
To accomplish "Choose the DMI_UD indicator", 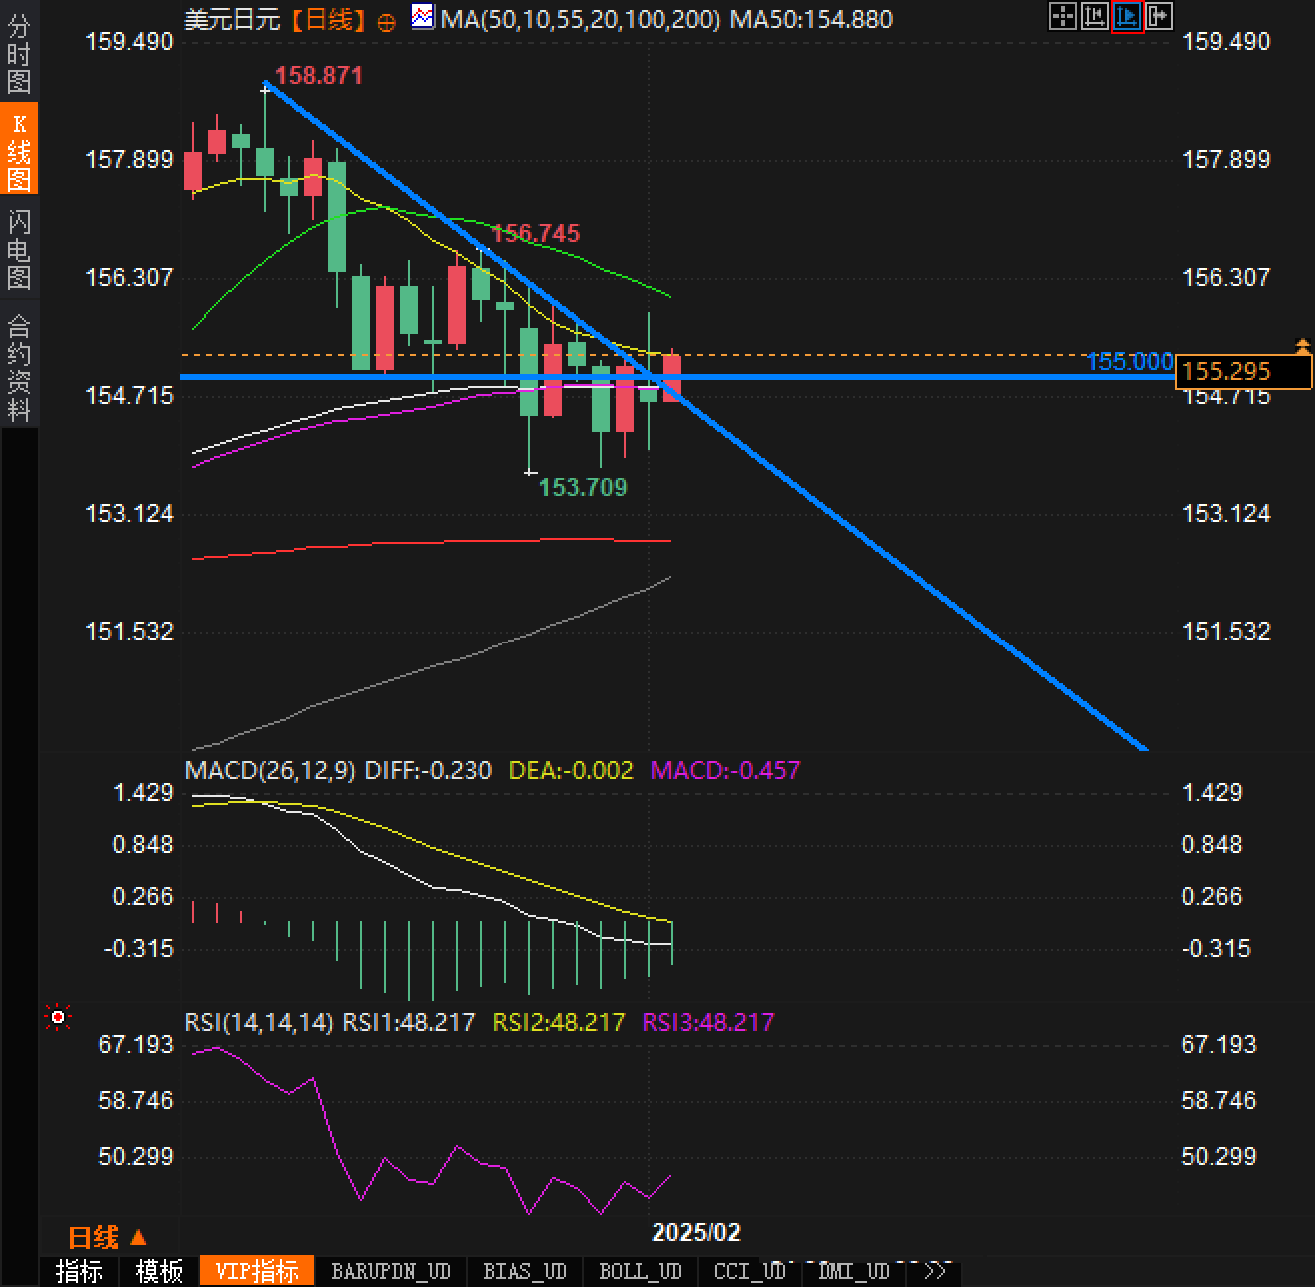I will [854, 1271].
